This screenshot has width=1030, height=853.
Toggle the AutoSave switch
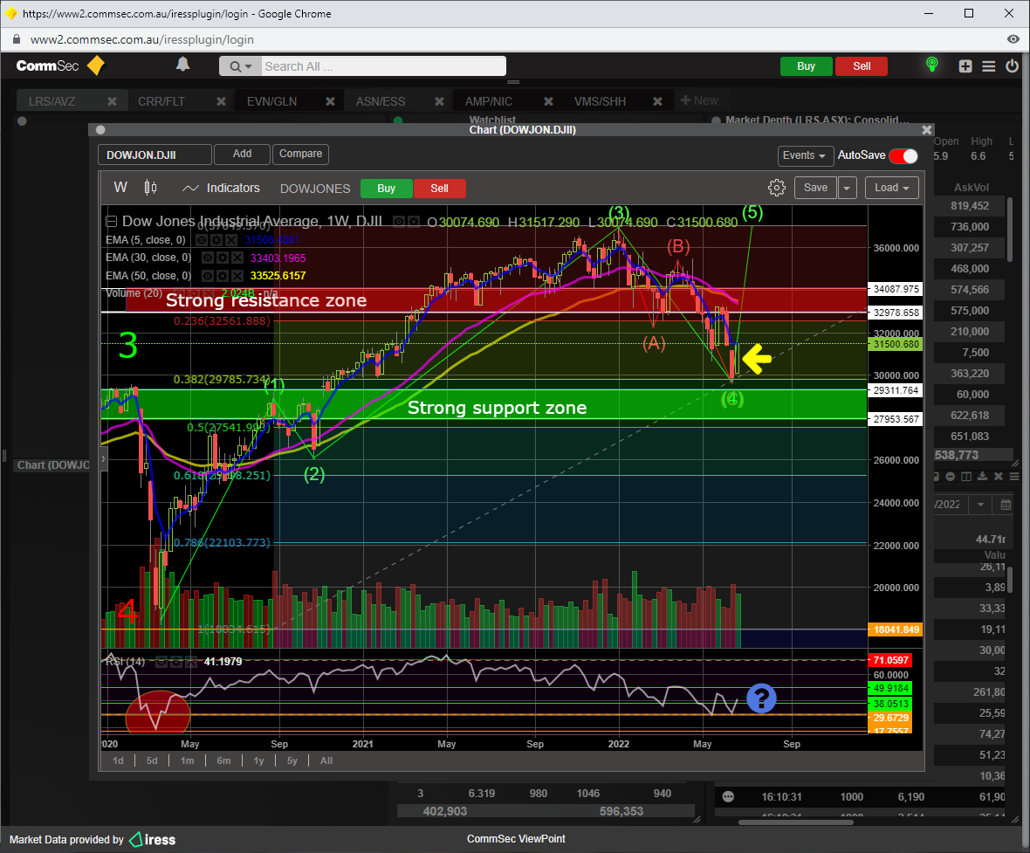903,155
